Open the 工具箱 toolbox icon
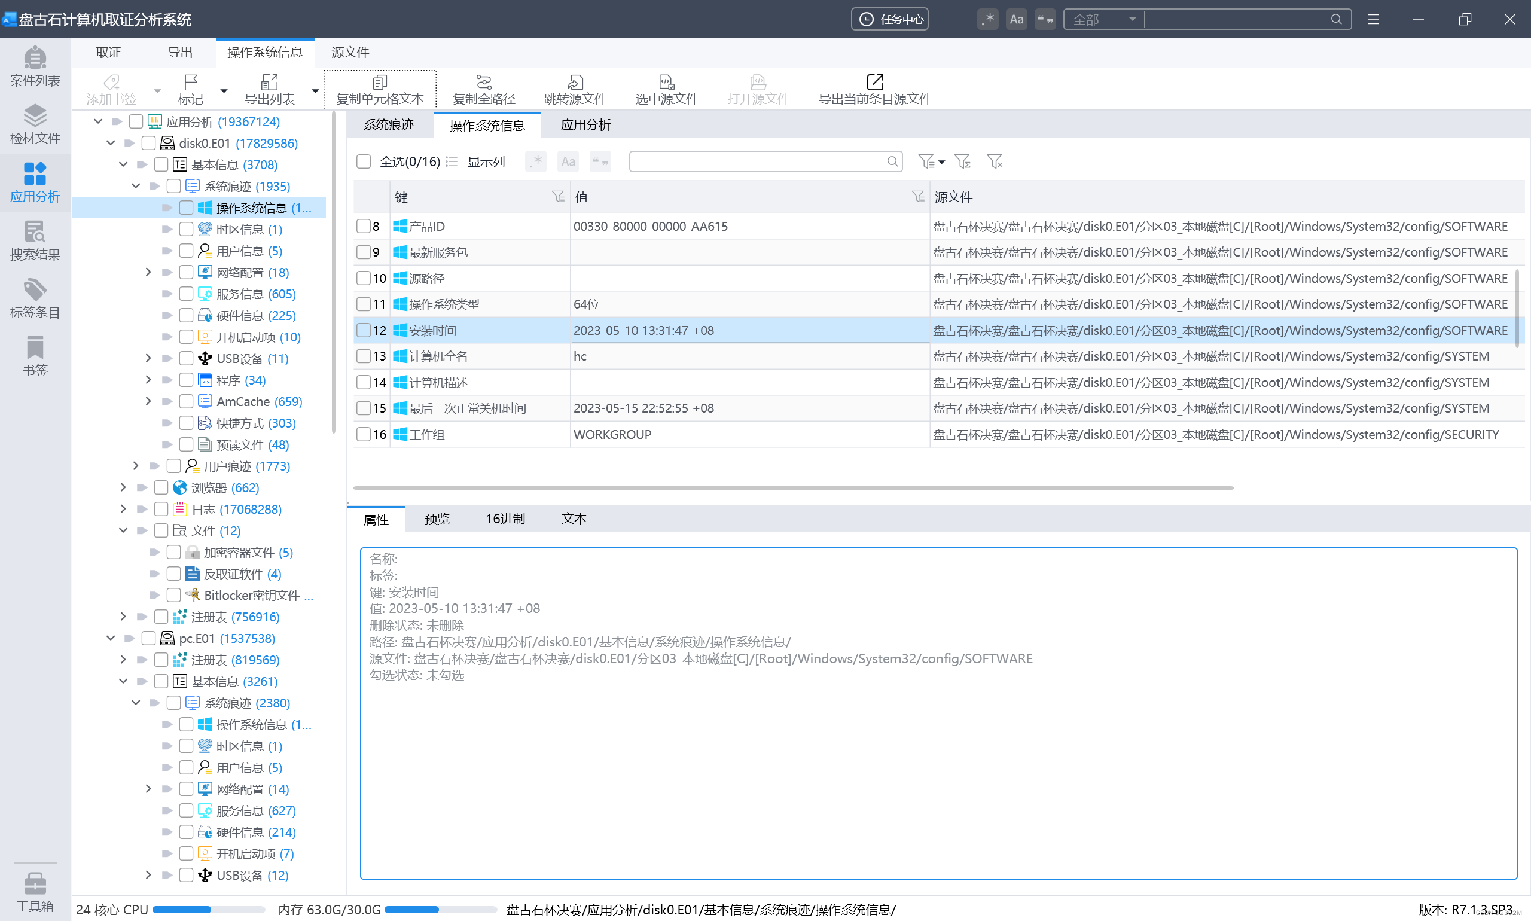This screenshot has width=1531, height=921. (x=35, y=892)
